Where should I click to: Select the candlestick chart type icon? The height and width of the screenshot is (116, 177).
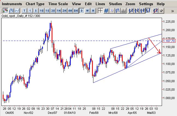pyautogui.click(x=5, y=11)
